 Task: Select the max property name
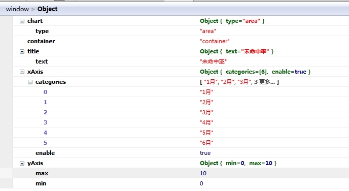coord(42,173)
